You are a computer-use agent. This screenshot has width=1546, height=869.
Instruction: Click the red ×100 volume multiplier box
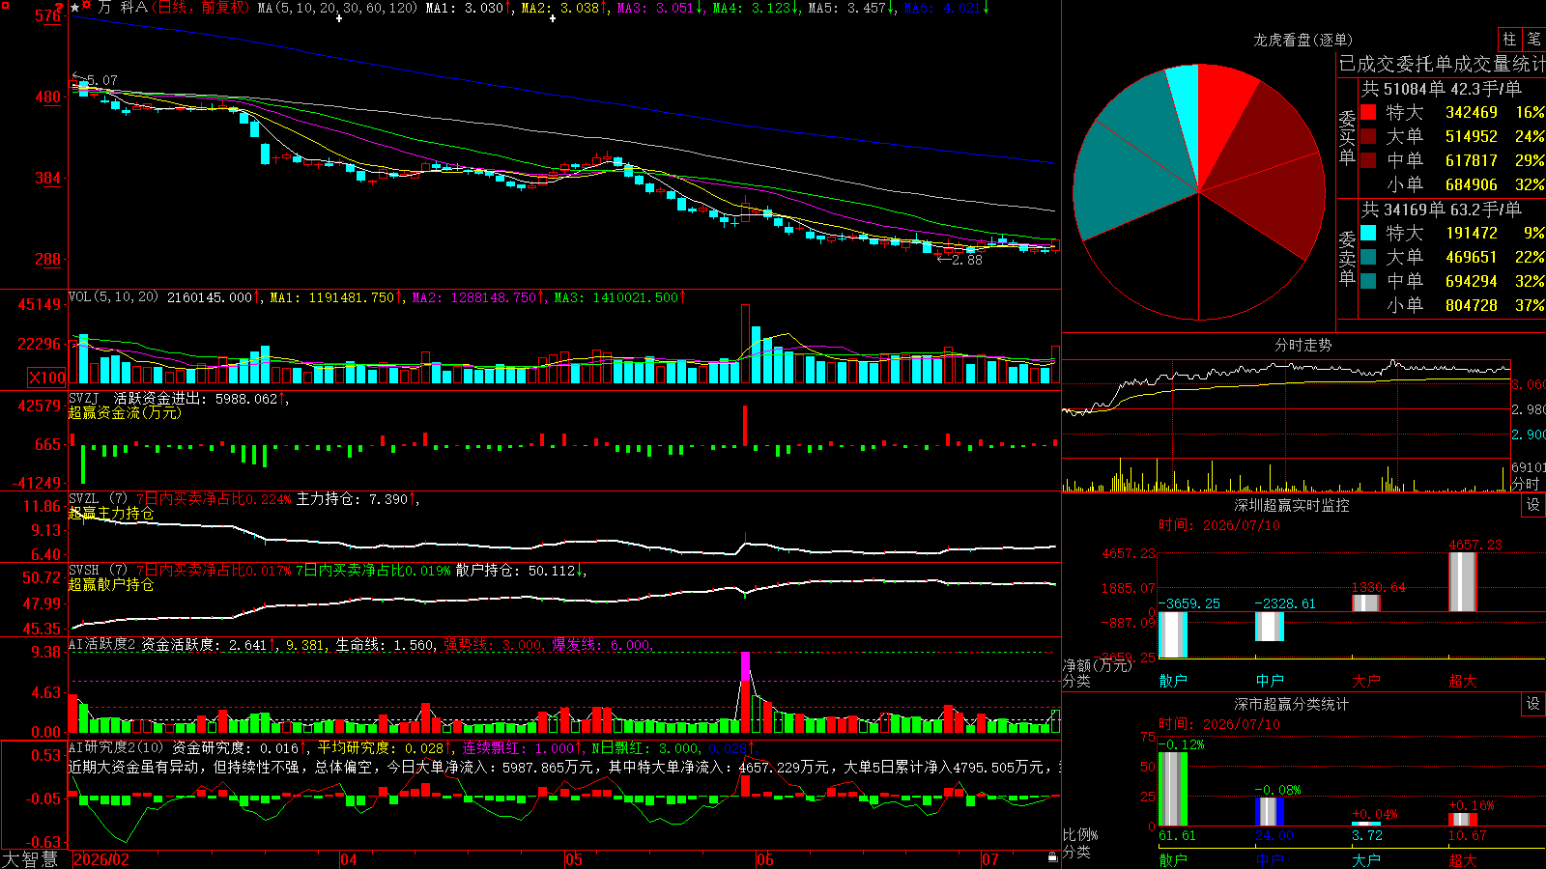[47, 378]
